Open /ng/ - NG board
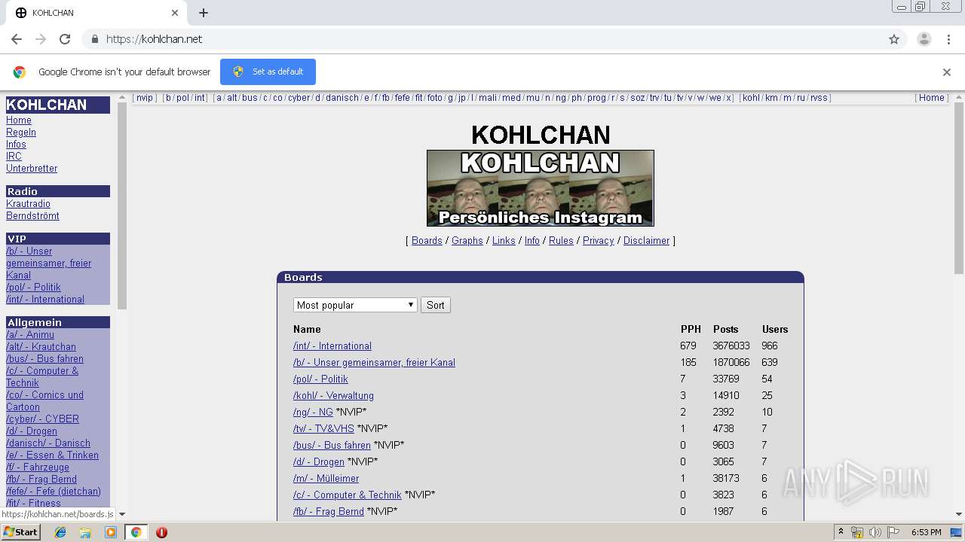 pyautogui.click(x=313, y=413)
